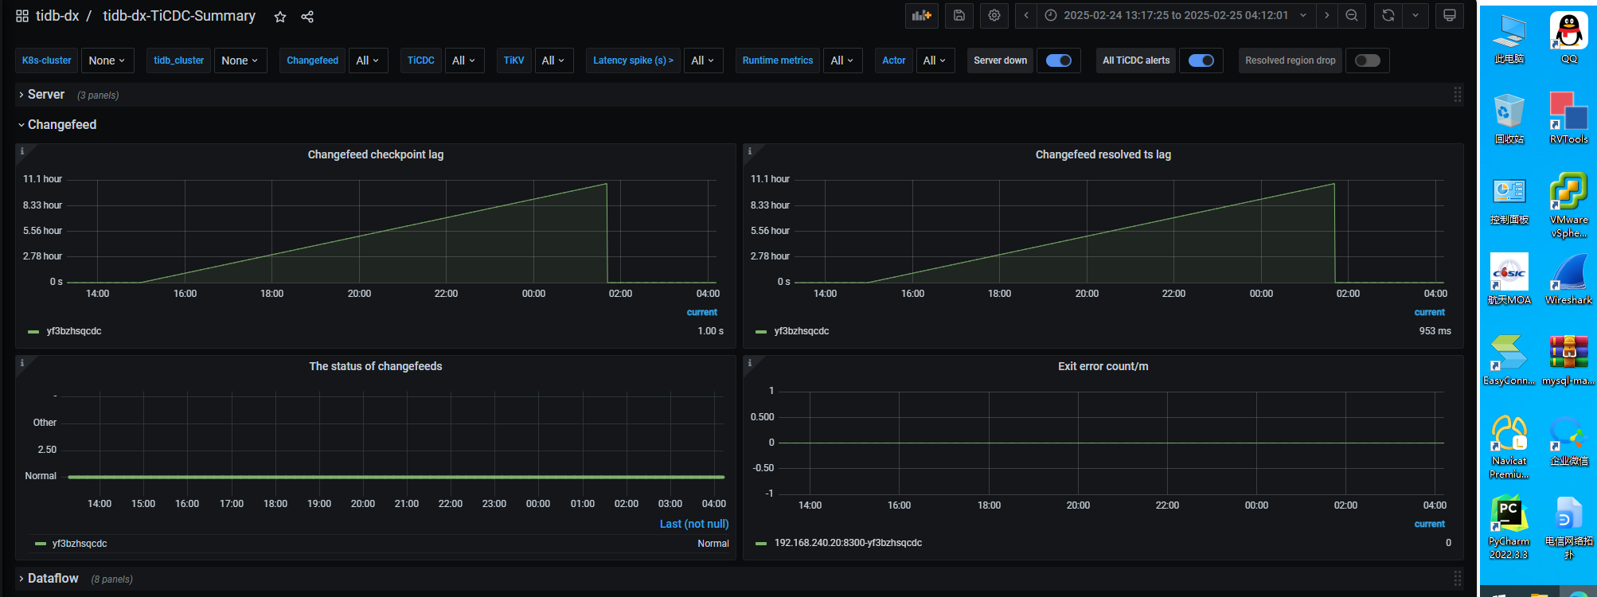Open dashboard settings gear icon
This screenshot has width=1597, height=597.
[x=994, y=16]
